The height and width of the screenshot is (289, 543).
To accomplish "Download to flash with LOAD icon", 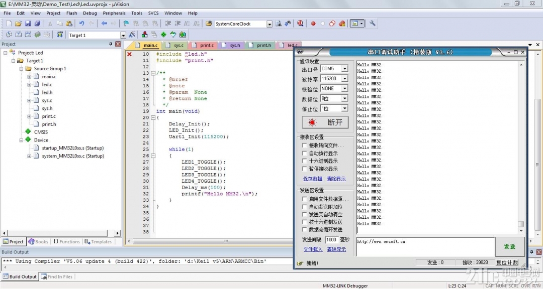I will click(x=60, y=35).
